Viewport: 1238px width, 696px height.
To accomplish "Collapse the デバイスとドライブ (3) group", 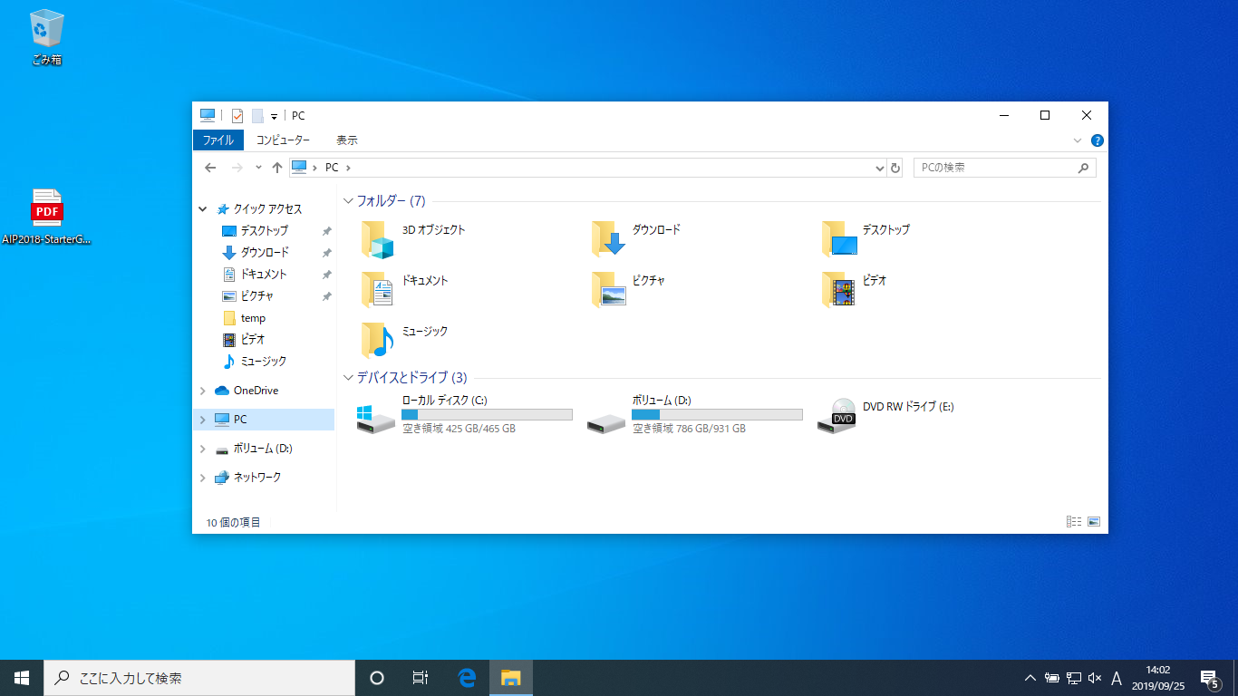I will [348, 378].
